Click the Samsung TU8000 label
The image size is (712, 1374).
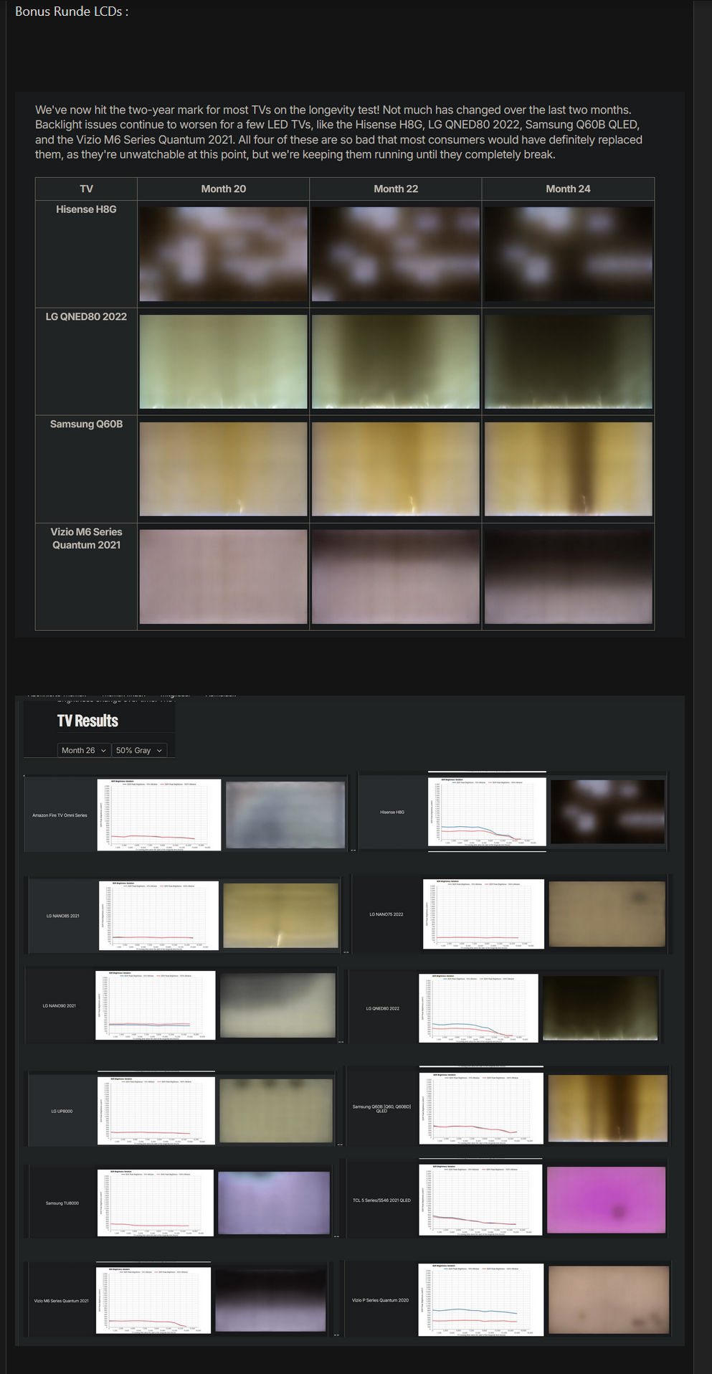(x=62, y=1203)
